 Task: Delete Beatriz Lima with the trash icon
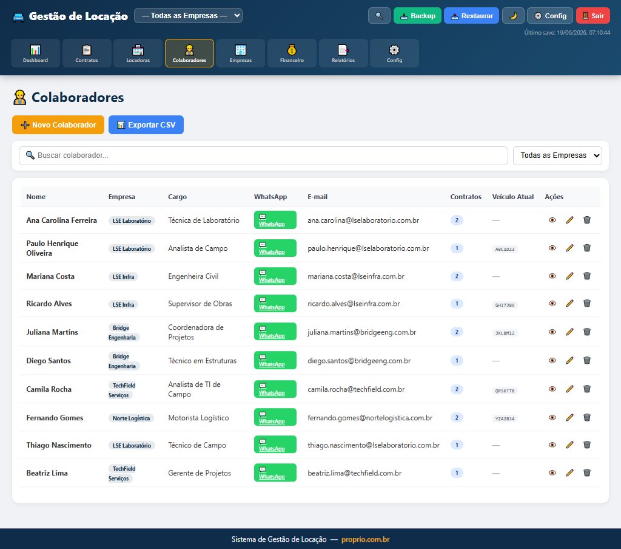[x=587, y=473]
